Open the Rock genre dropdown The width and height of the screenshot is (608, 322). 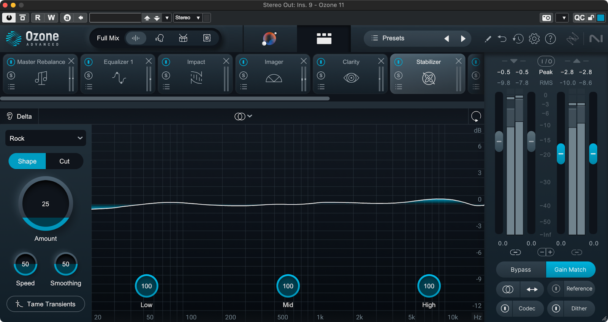[46, 138]
